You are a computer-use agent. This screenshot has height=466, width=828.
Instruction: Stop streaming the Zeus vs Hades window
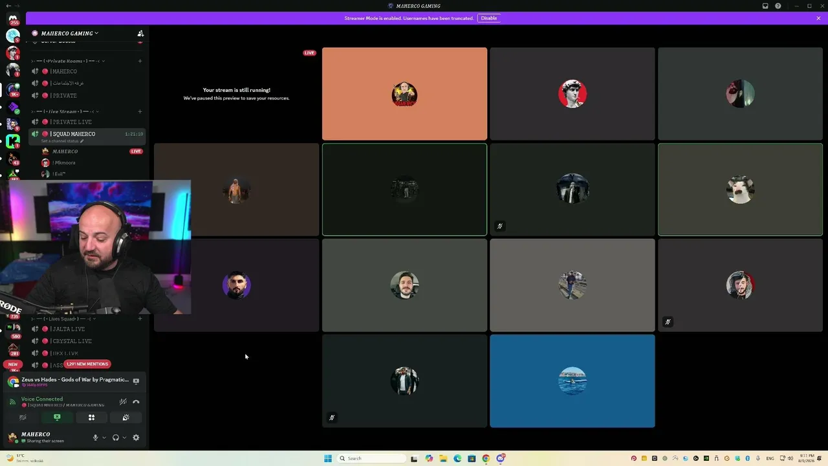(136, 381)
